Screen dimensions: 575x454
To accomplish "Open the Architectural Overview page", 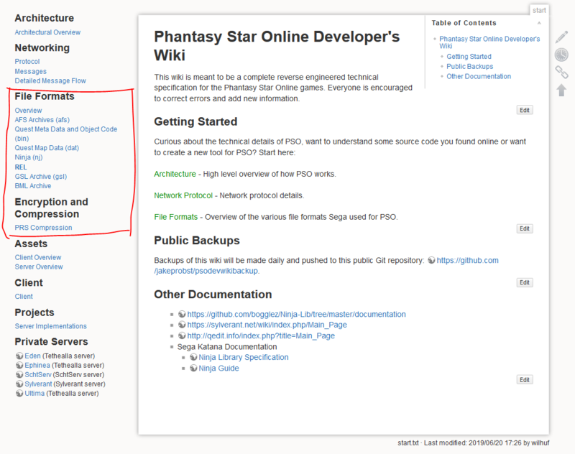I will pos(47,32).
